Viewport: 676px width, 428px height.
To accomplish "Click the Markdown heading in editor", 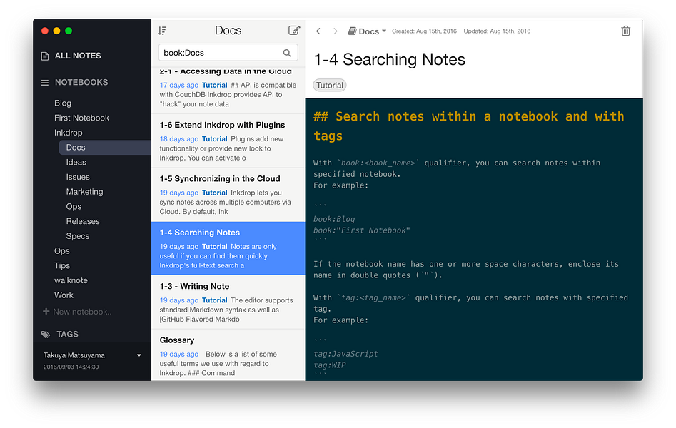I will coord(468,126).
